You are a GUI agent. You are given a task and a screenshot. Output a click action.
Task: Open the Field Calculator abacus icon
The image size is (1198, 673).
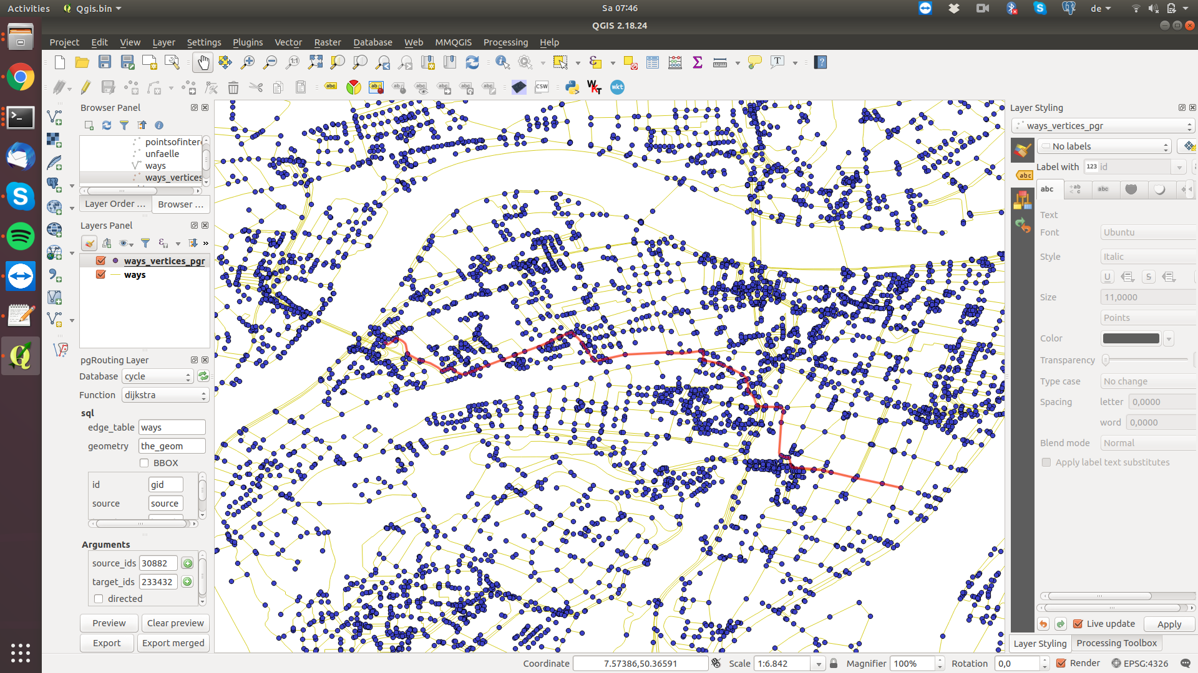675,62
